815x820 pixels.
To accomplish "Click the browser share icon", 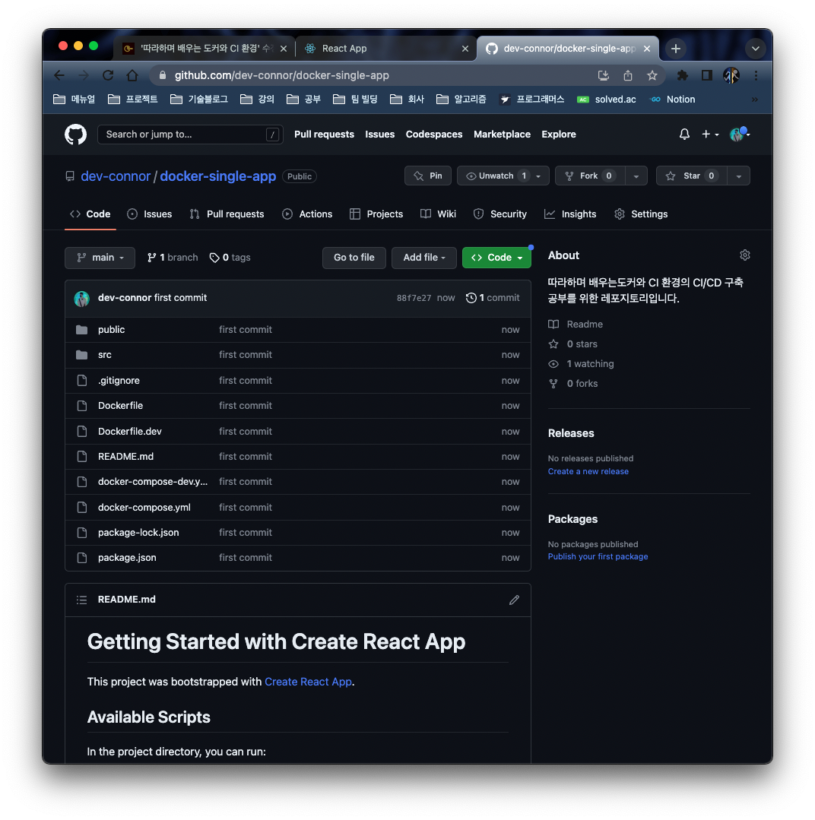I will pyautogui.click(x=628, y=75).
